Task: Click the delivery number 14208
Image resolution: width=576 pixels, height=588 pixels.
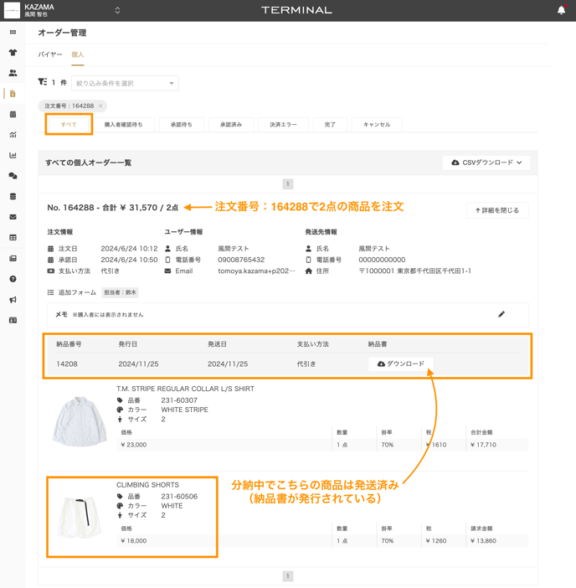Action: pos(67,364)
